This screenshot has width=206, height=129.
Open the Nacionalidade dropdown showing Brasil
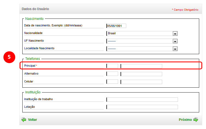pos(142,33)
